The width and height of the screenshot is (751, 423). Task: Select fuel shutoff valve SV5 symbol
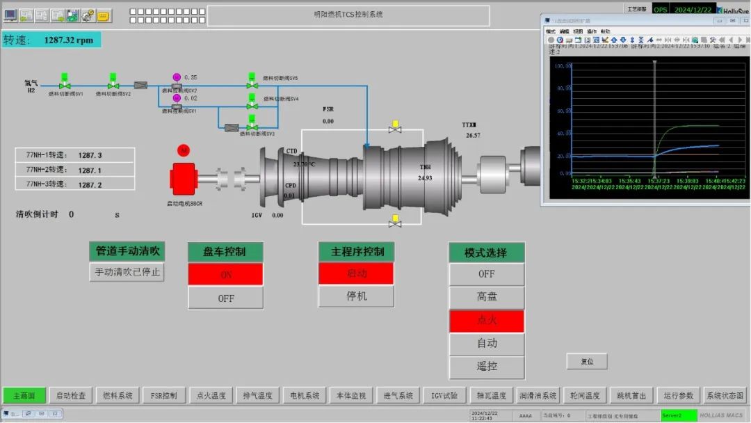(x=252, y=85)
